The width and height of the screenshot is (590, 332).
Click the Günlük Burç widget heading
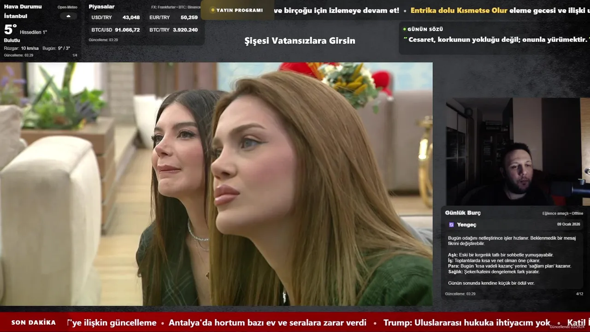pos(463,213)
